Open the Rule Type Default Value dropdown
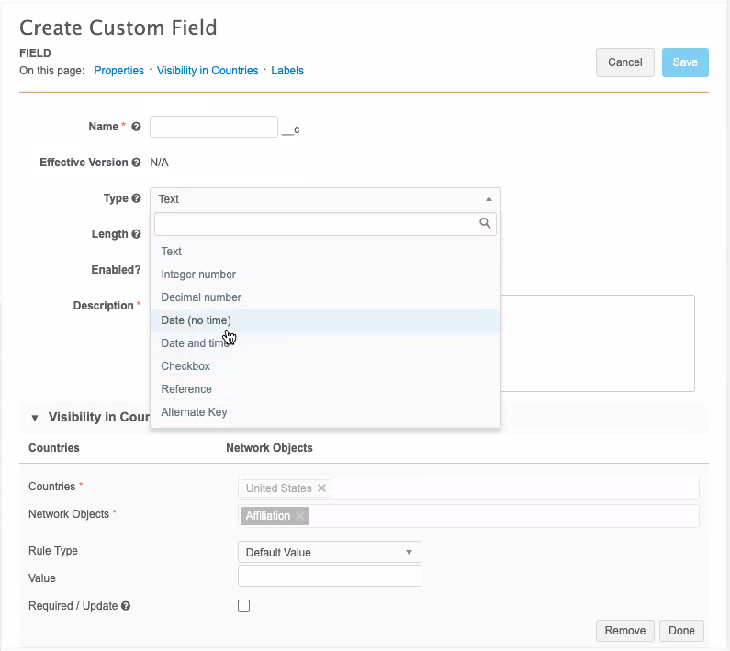This screenshot has width=730, height=651. pos(329,552)
